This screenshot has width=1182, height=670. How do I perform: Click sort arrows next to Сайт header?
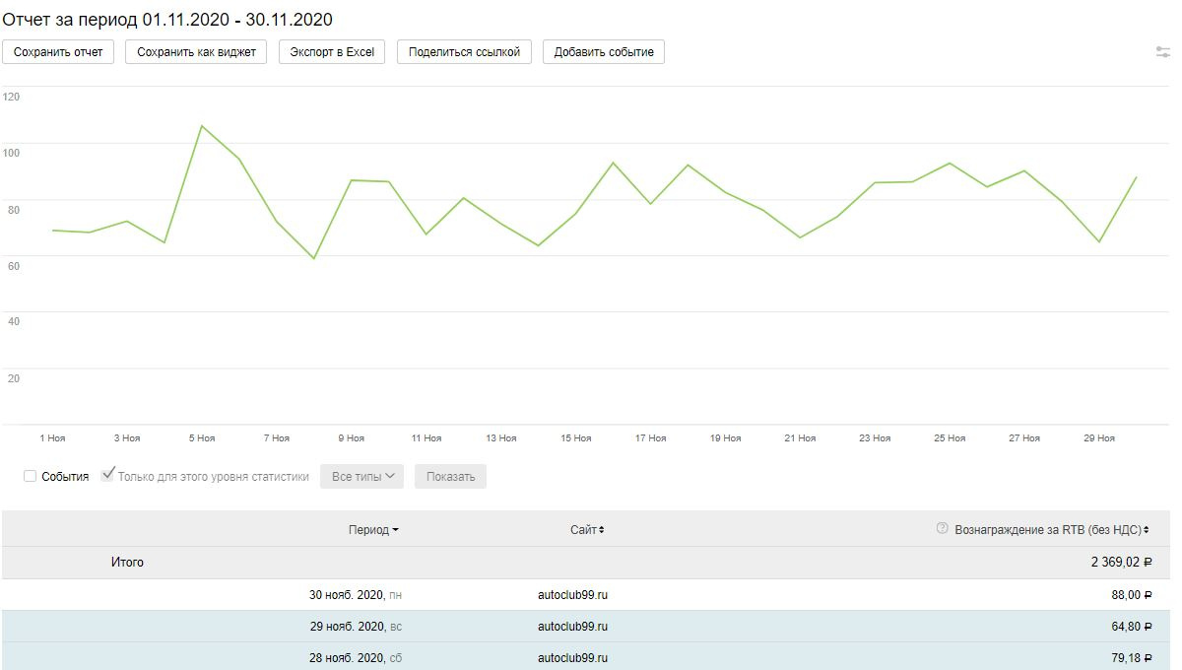point(602,530)
